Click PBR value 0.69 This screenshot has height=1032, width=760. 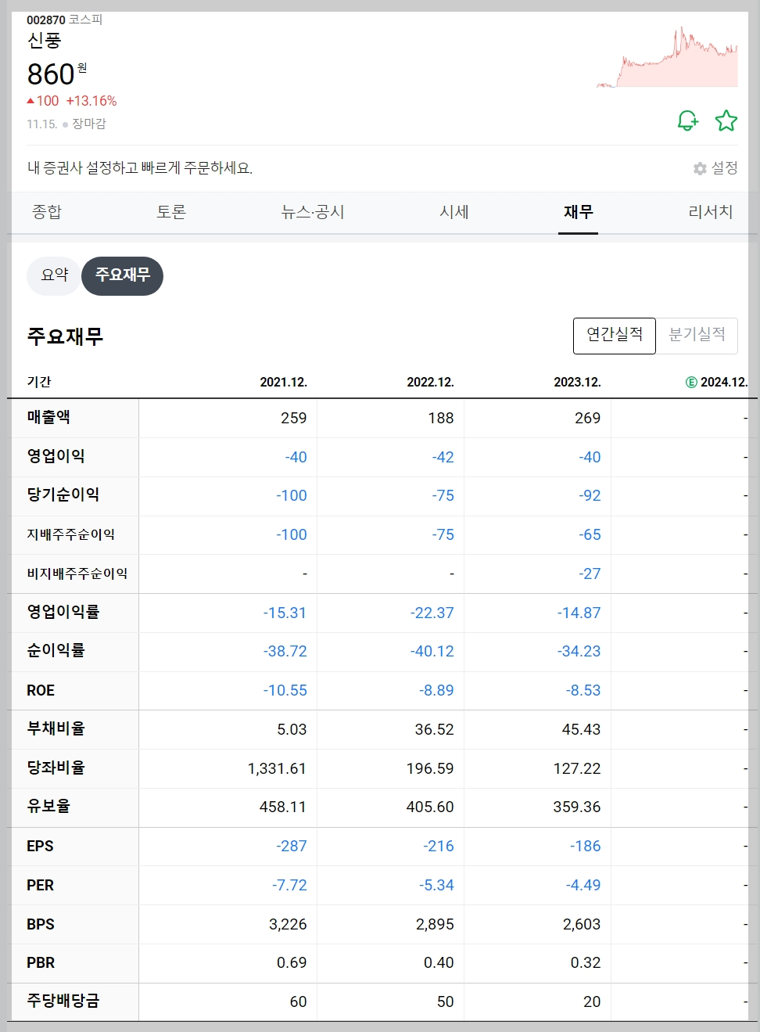pyautogui.click(x=292, y=962)
